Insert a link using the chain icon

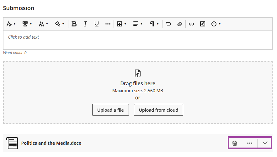coord(191,24)
